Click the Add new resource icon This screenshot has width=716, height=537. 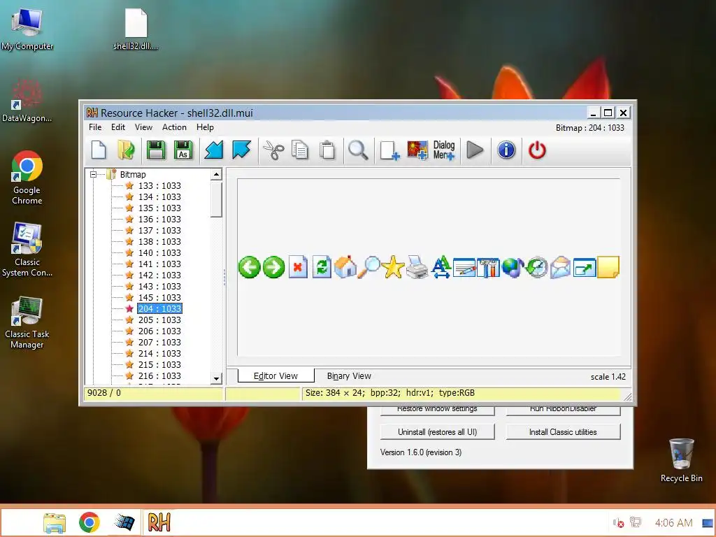pyautogui.click(x=389, y=150)
